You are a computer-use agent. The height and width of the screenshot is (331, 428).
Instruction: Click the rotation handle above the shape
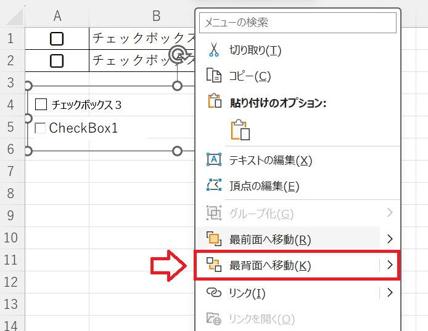coord(178,56)
